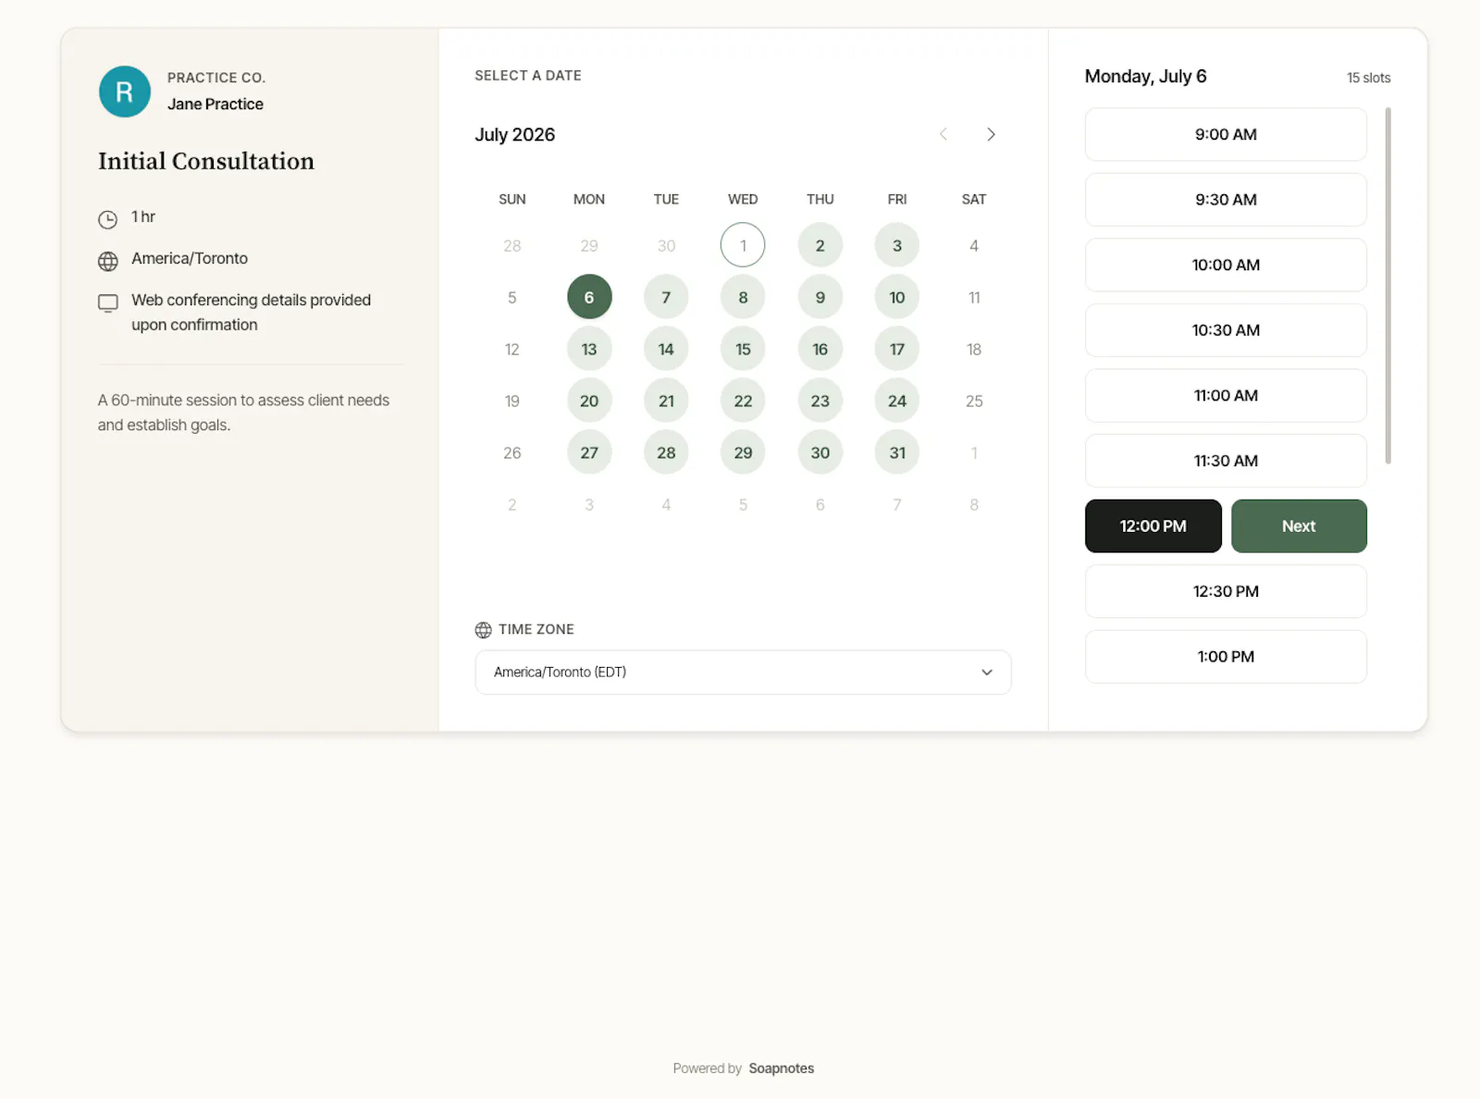Click the Monday, July 6 heading
The image size is (1480, 1099).
pos(1145,77)
